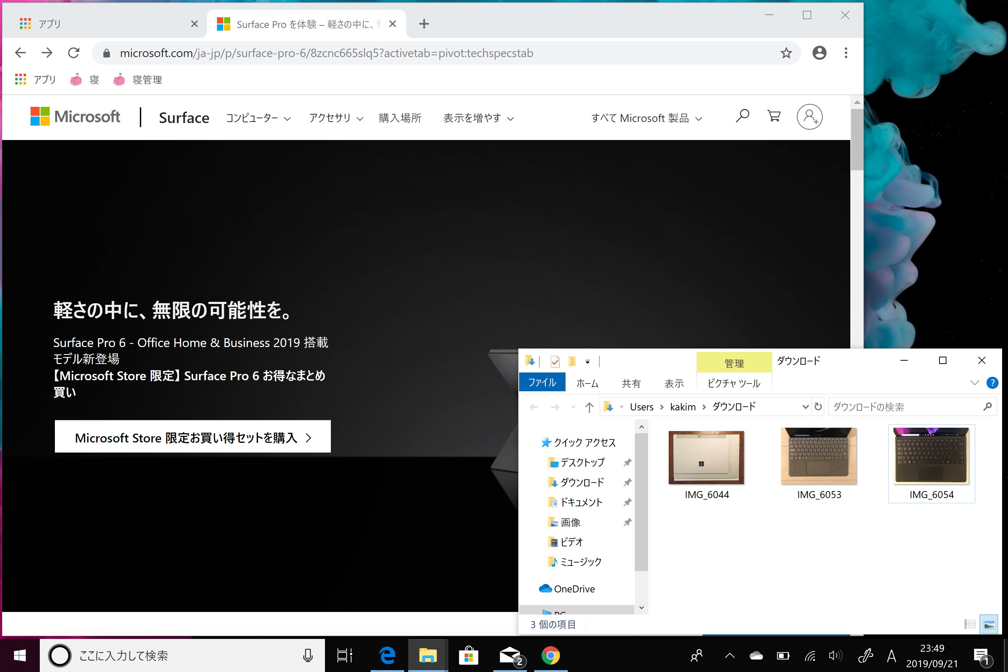The image size is (1008, 672).
Task: Open the 共有 ribbon tab
Action: [631, 383]
